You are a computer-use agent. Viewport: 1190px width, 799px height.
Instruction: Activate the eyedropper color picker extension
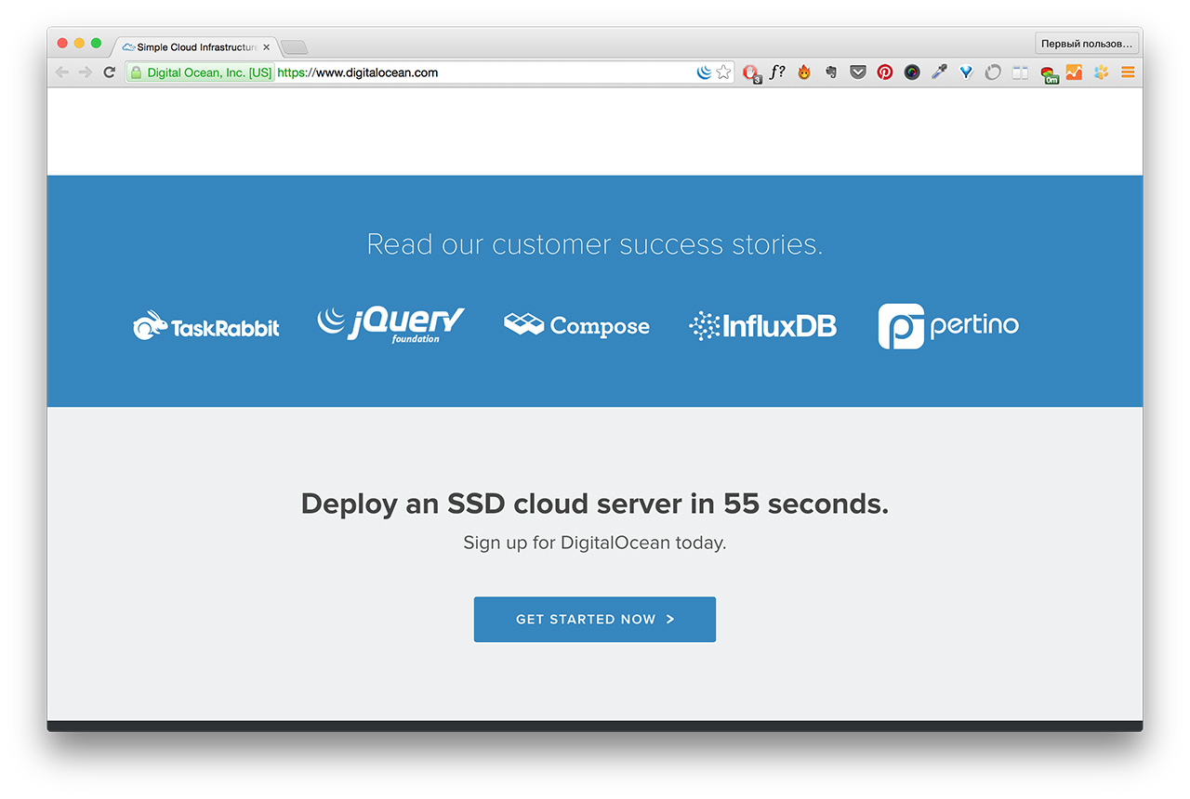tap(939, 72)
